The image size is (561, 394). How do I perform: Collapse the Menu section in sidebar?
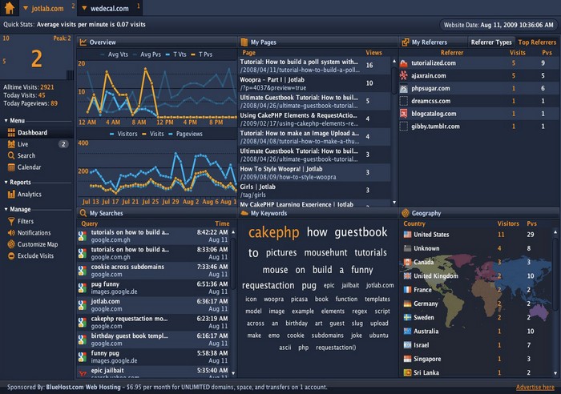click(6, 120)
